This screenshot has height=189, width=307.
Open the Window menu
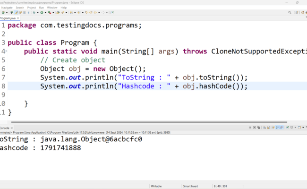pyautogui.click(x=52, y=8)
